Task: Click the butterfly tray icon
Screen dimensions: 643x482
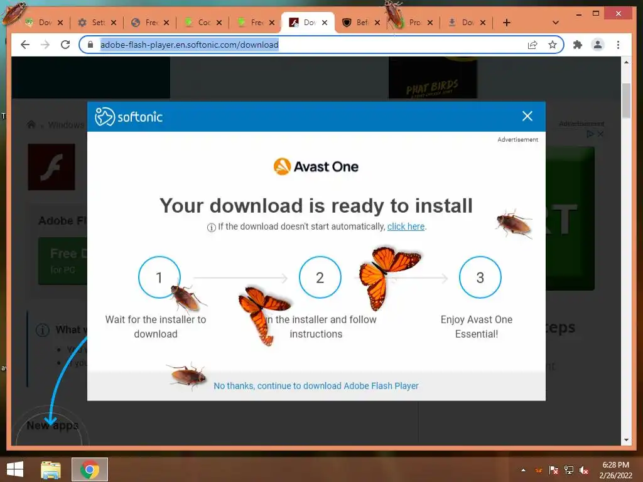Action: click(539, 470)
